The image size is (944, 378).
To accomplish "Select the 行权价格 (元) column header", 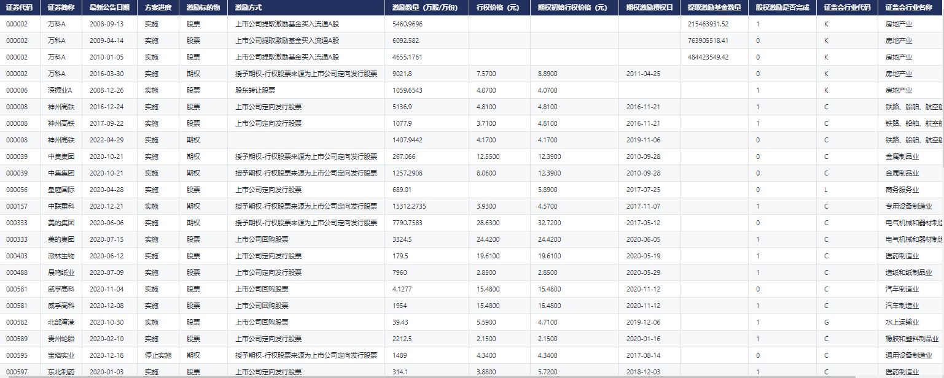I will tap(498, 8).
